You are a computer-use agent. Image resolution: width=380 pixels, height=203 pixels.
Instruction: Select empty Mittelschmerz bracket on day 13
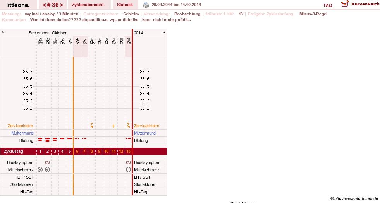tap(129, 170)
